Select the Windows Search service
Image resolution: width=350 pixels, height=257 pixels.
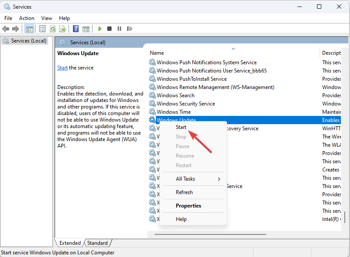tap(175, 95)
